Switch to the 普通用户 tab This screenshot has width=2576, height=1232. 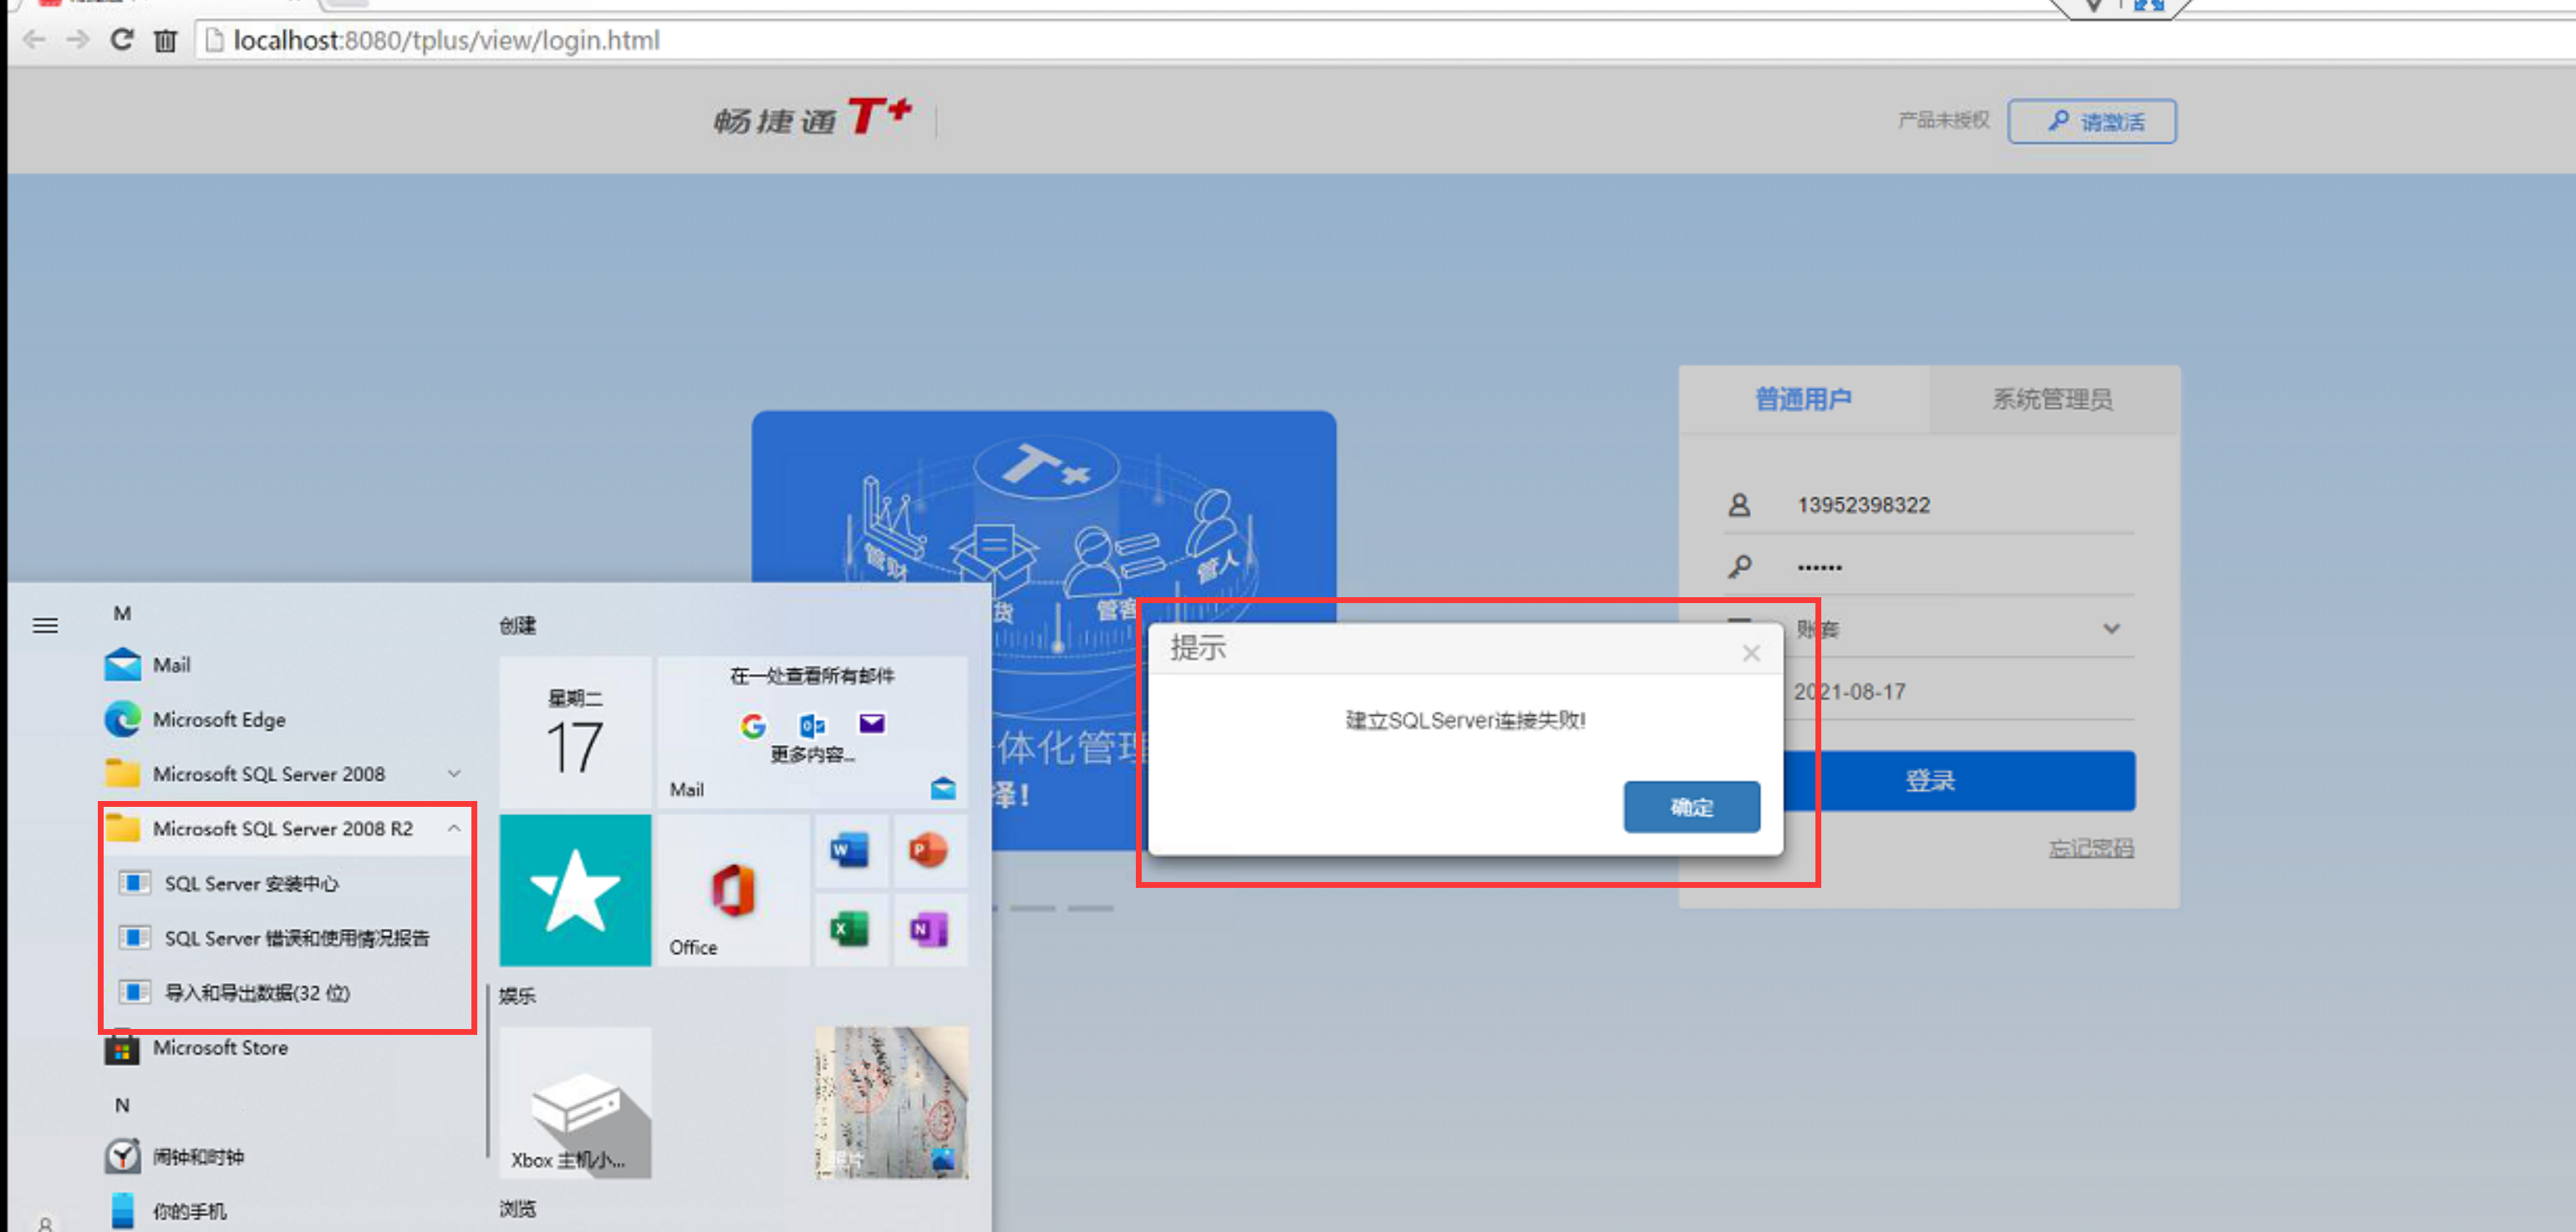click(1804, 398)
